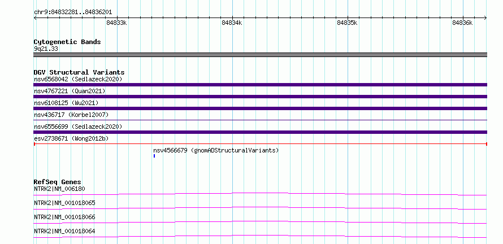Viewport: 503px width, 244px height.
Task: Click the small blue nsv4566679 variant marker
Action: (154, 156)
